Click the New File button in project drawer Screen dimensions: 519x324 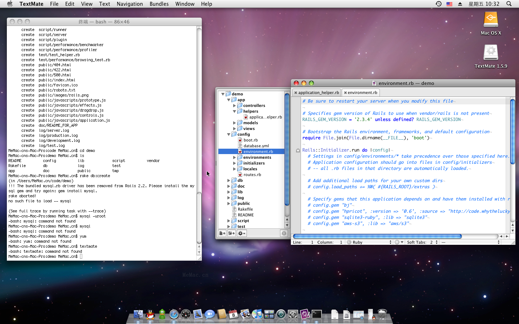(x=222, y=233)
